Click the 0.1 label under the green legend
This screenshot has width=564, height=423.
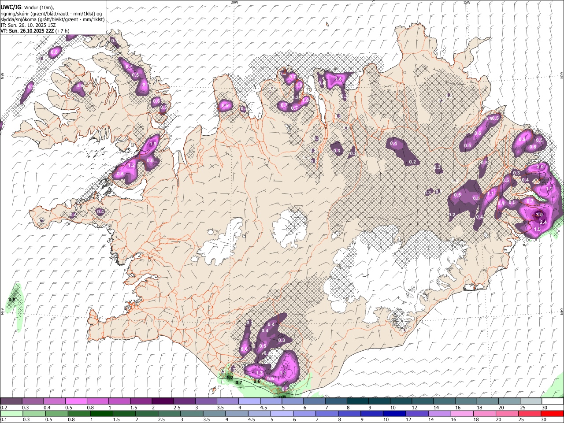coord(4,419)
